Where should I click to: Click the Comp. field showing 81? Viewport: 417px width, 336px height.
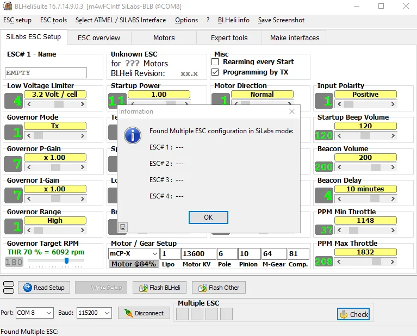tap(298, 253)
